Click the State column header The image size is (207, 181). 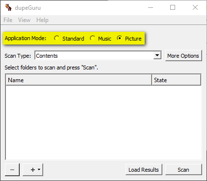pyautogui.click(x=176, y=80)
